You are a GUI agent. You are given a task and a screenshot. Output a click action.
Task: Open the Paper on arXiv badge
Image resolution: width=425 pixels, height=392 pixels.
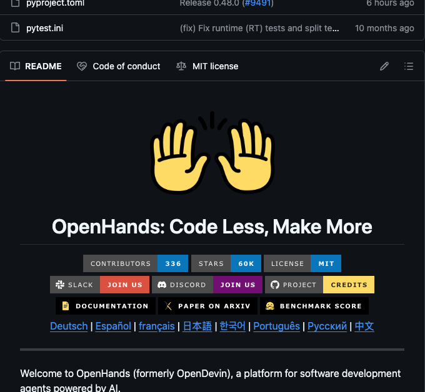(208, 306)
